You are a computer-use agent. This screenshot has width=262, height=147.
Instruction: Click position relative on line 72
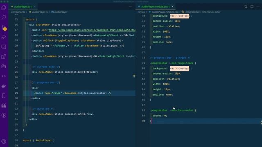[166, 26]
